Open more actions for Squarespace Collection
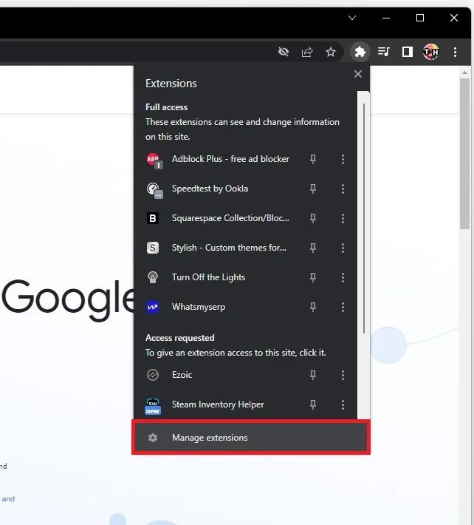 click(x=343, y=218)
